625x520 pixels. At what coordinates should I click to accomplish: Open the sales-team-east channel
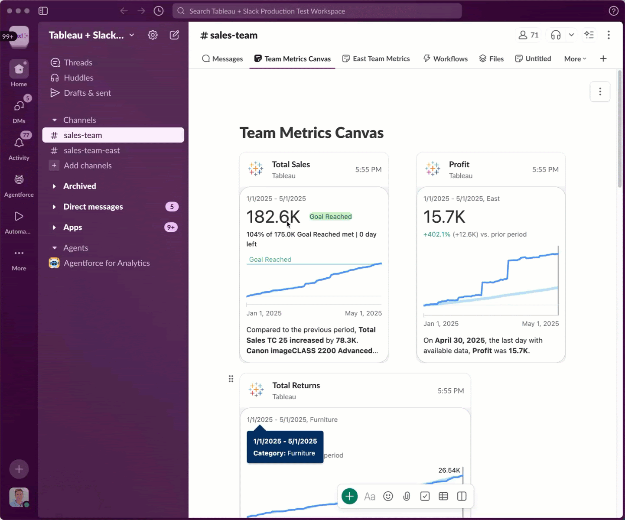coord(91,150)
